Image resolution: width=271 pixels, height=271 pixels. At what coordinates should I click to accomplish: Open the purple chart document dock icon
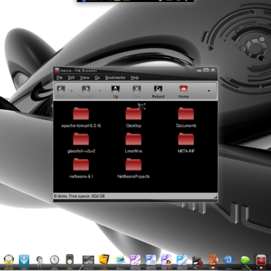[166, 259]
